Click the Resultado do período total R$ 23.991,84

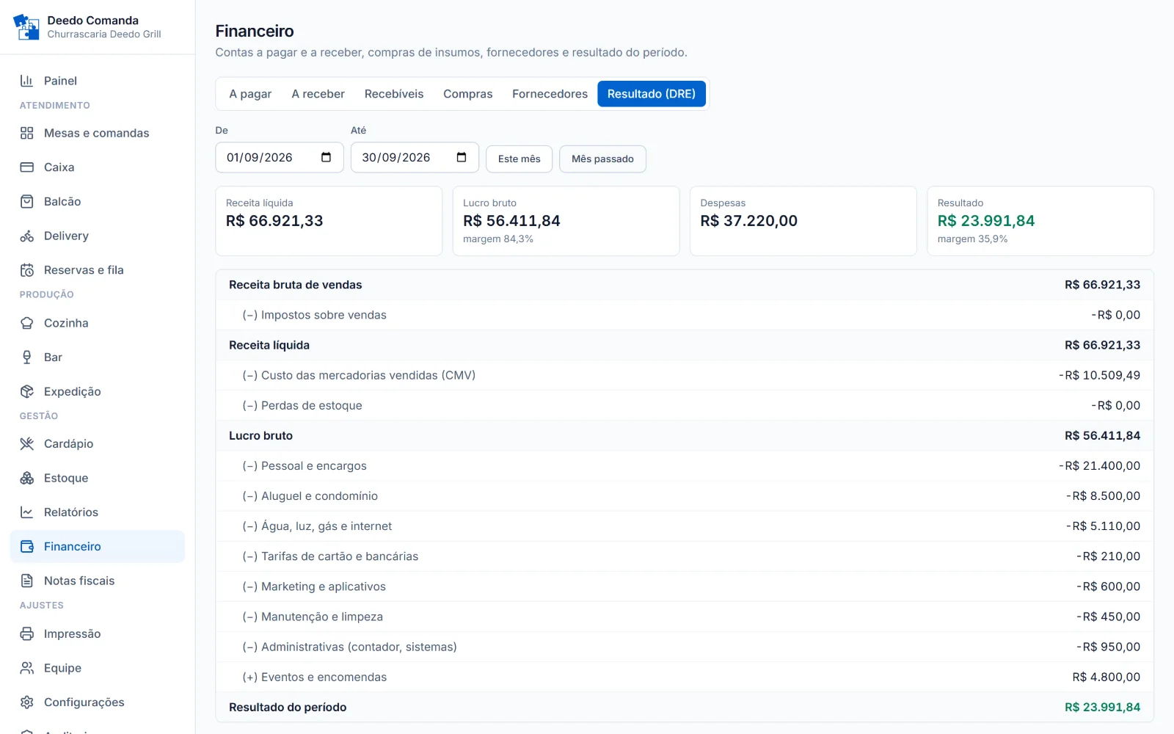[x=1102, y=708]
